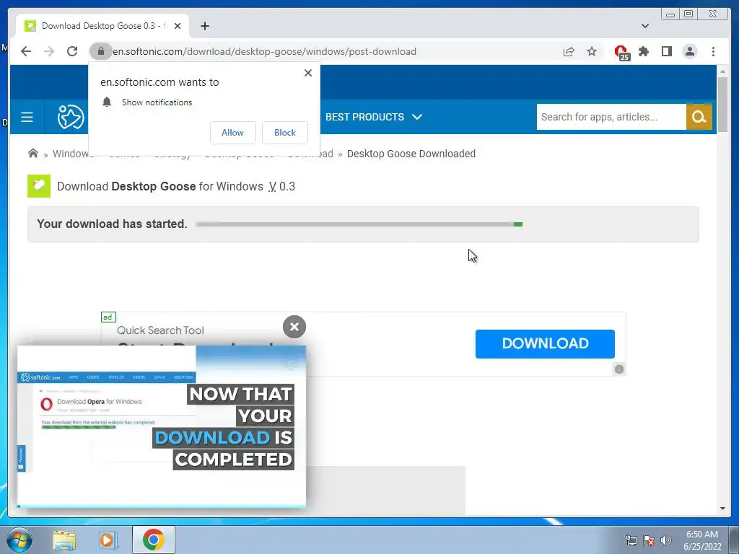Bookmark this page with star icon
The width and height of the screenshot is (739, 554).
(x=592, y=51)
